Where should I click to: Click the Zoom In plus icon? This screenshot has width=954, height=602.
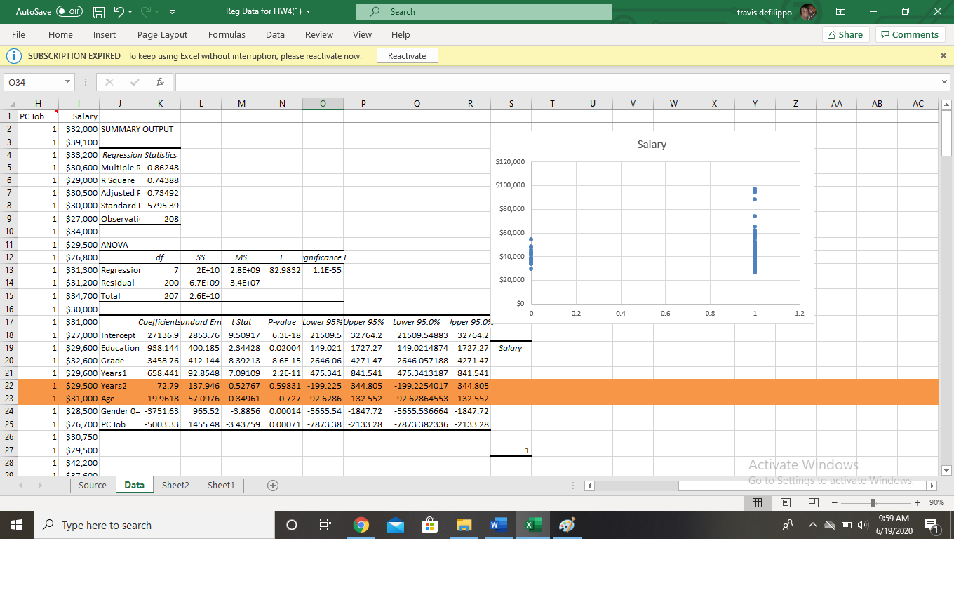click(917, 502)
